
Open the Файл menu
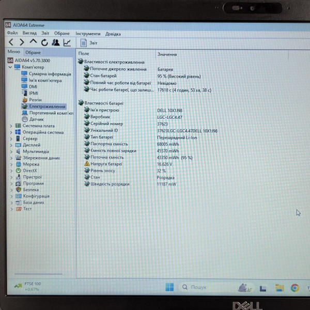pos(12,33)
